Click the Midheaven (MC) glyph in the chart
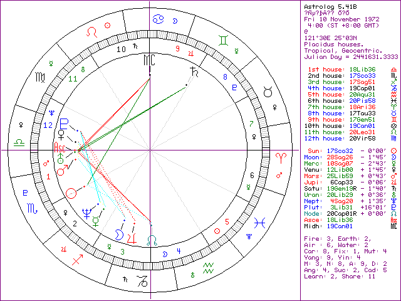The height and width of the screenshot is (301, 401). click(x=149, y=60)
